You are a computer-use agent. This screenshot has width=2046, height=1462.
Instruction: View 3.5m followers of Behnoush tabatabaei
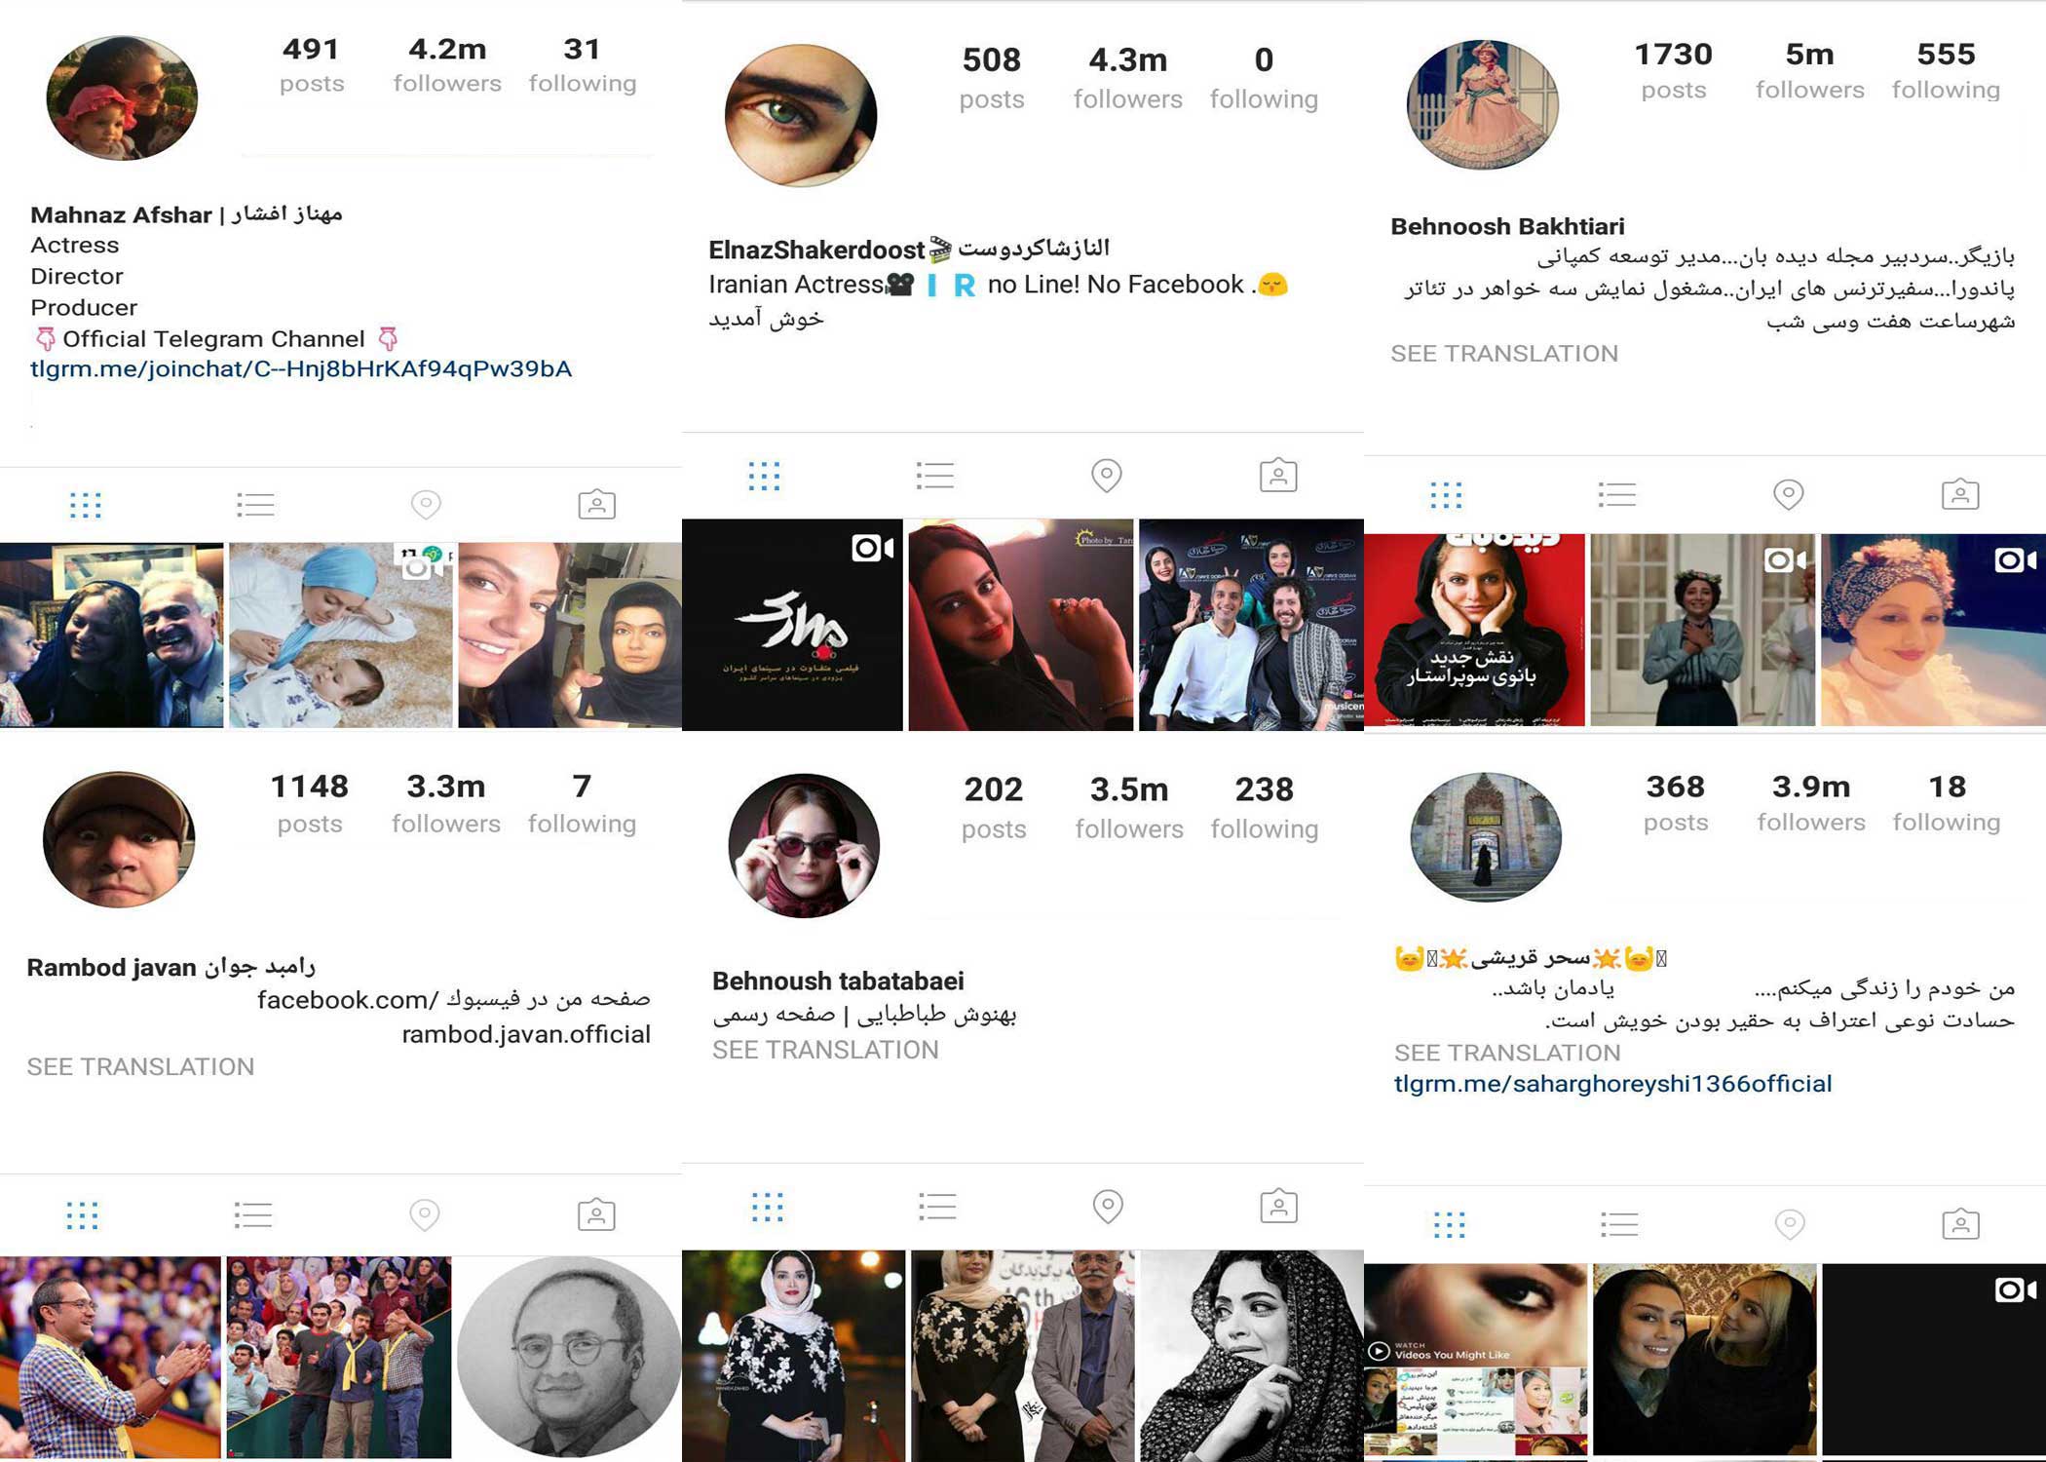[x=1129, y=807]
